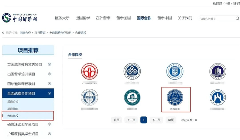
Task: Select page 1 pagination button
Action: [x=144, y=120]
